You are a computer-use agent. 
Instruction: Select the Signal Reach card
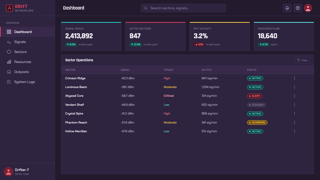point(91,36)
